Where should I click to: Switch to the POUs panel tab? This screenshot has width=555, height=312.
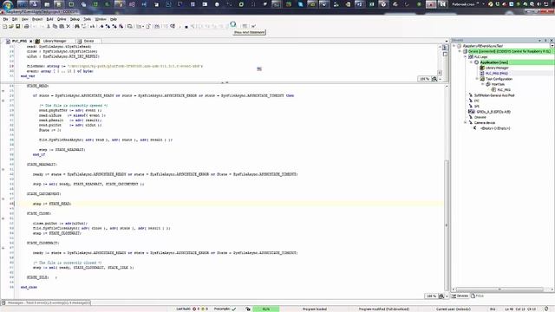pyautogui.click(x=477, y=296)
